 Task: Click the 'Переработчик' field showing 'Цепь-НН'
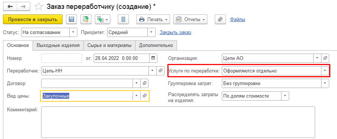point(95,71)
